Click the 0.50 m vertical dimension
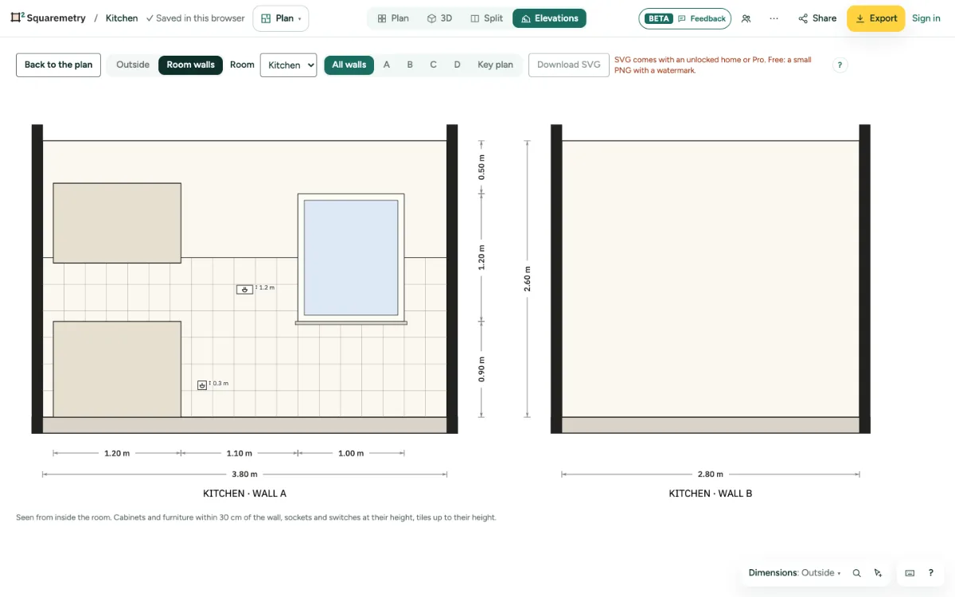This screenshot has width=955, height=597. (481, 167)
